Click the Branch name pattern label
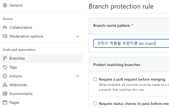The image size is (169, 108). point(111,25)
